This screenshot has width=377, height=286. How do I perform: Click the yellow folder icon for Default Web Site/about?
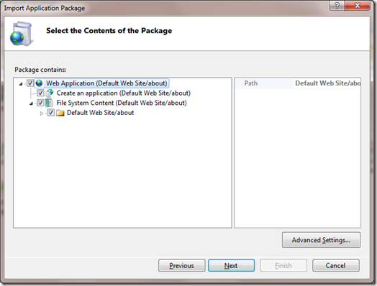click(x=60, y=113)
